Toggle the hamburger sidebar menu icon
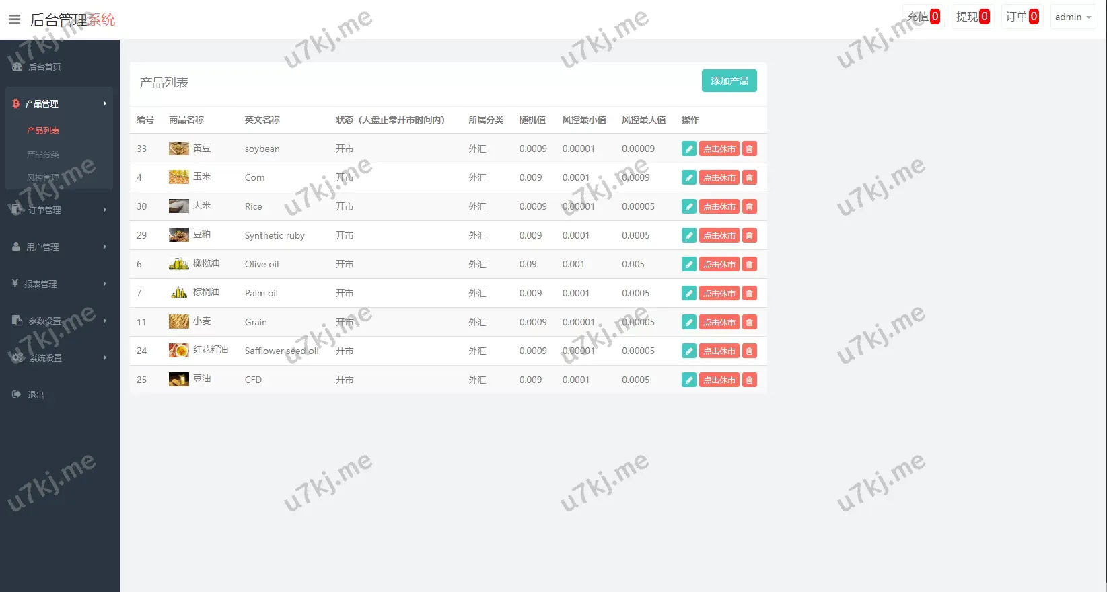Image resolution: width=1107 pixels, height=592 pixels. click(x=14, y=19)
